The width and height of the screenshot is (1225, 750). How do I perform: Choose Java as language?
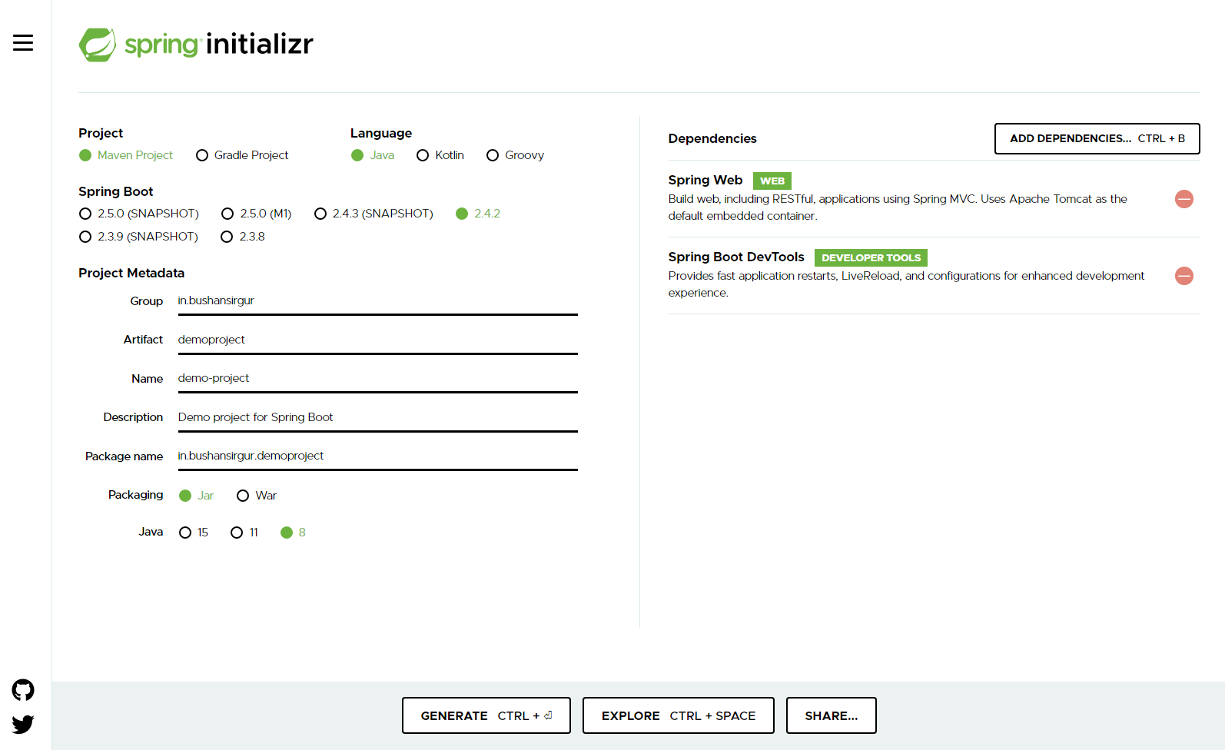tap(373, 155)
